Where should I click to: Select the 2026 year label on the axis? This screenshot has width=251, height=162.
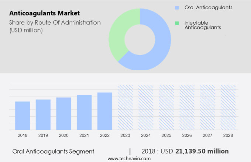pyautogui.click(x=187, y=135)
